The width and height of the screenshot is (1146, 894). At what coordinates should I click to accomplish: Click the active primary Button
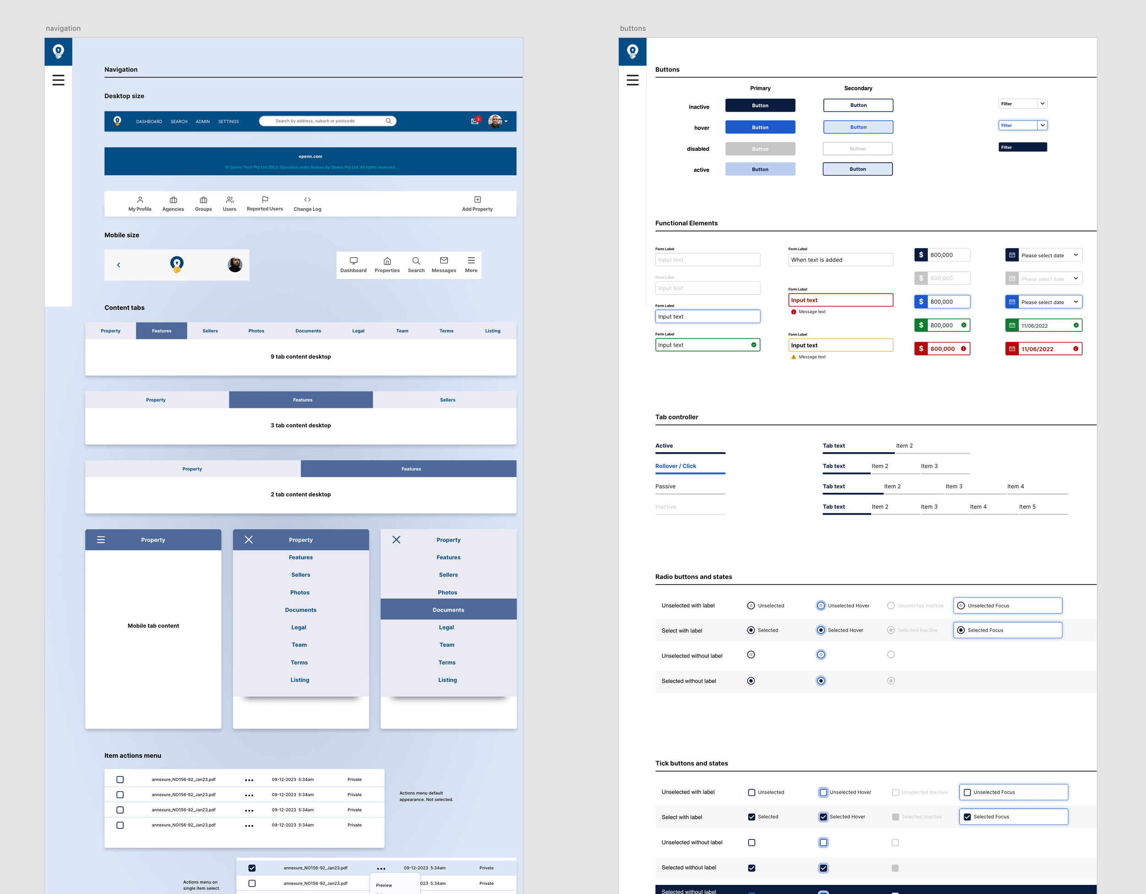pyautogui.click(x=760, y=169)
